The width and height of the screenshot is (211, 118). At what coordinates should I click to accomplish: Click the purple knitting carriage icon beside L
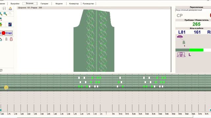[x=181, y=55]
